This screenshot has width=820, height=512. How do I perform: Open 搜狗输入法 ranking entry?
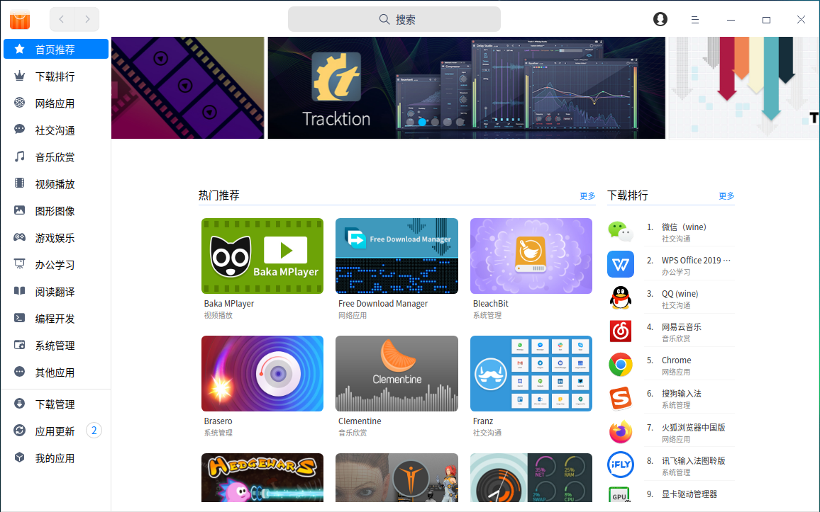682,394
